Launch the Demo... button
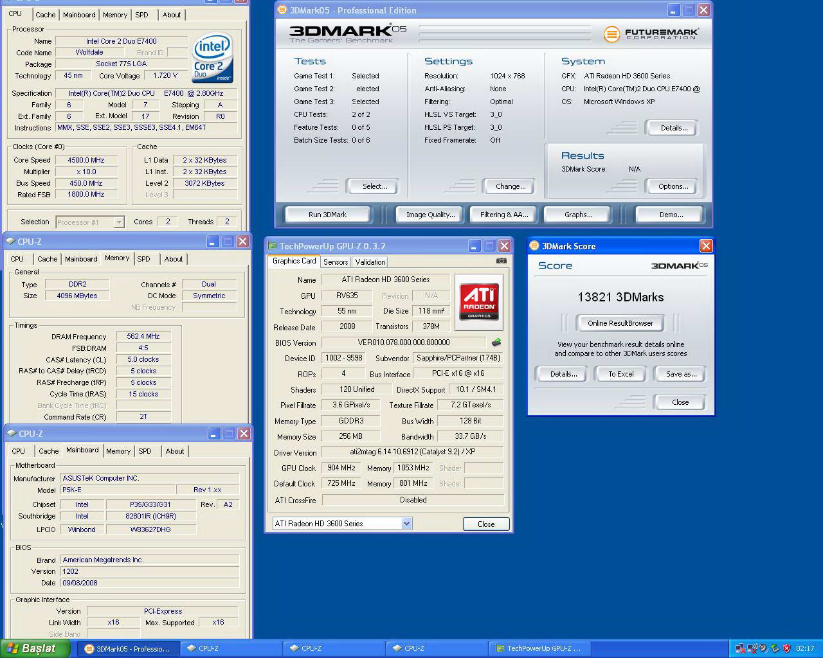 click(x=671, y=215)
